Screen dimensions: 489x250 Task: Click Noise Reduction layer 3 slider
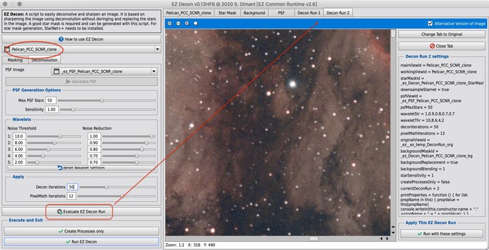pyautogui.click(x=129, y=149)
